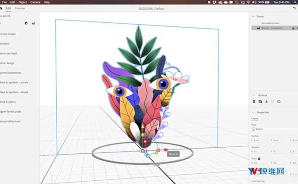Open the Pivot dropdown set to Bottom
This screenshot has width=298, height=184.
tap(275, 129)
